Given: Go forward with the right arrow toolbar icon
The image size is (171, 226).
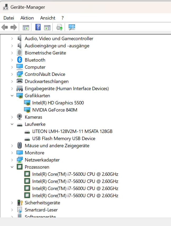Looking at the screenshot, I should tap(14, 27).
